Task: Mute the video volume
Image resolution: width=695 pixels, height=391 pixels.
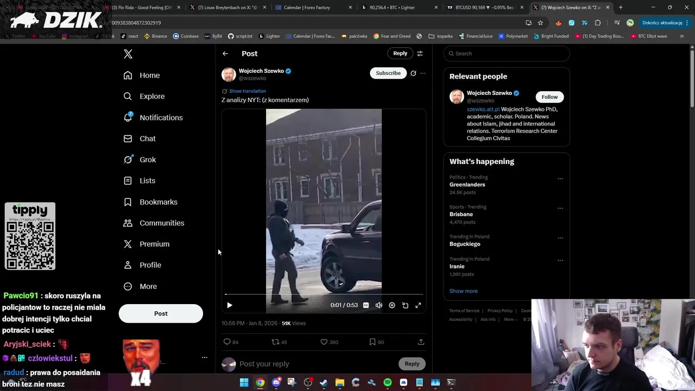Action: pos(379,305)
